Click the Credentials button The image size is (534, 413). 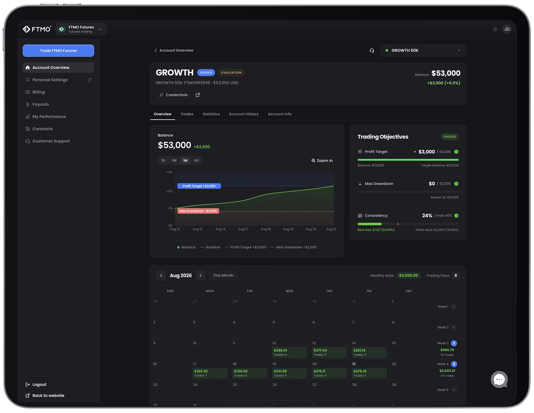[173, 95]
